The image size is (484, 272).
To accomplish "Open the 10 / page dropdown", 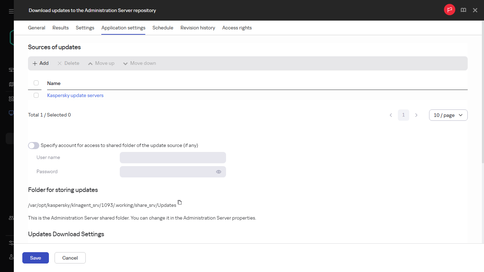I will [x=448, y=115].
